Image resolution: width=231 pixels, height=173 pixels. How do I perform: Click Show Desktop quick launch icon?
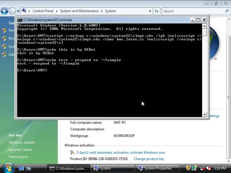pyautogui.click(x=21, y=168)
